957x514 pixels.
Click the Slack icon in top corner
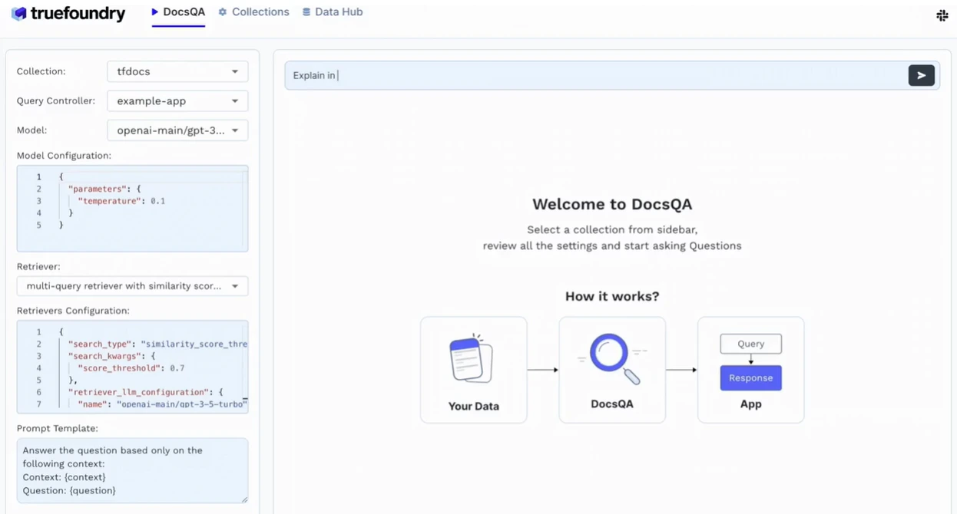tap(942, 15)
